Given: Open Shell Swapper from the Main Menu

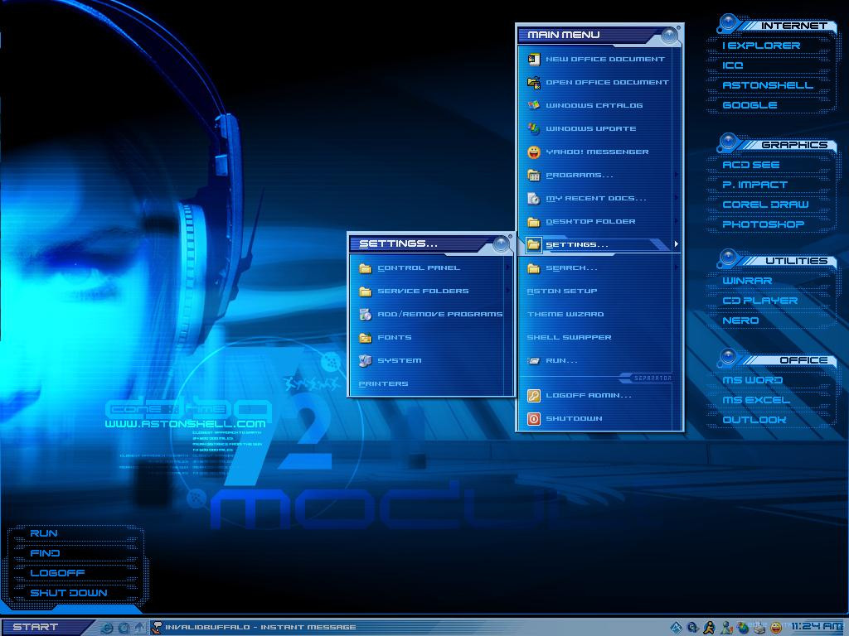Looking at the screenshot, I should pyautogui.click(x=569, y=338).
